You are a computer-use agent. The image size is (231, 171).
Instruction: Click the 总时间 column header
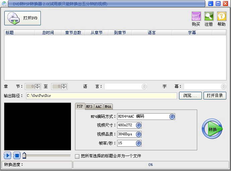pos(48,32)
